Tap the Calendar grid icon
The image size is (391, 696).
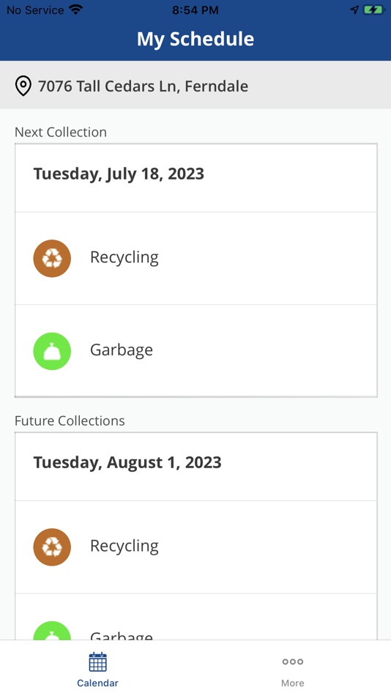97,662
